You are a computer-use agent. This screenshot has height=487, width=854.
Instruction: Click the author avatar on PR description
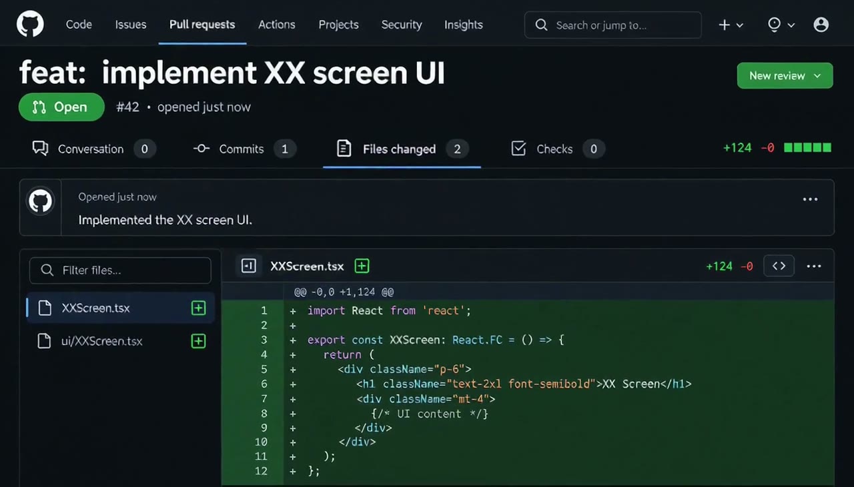(x=40, y=201)
